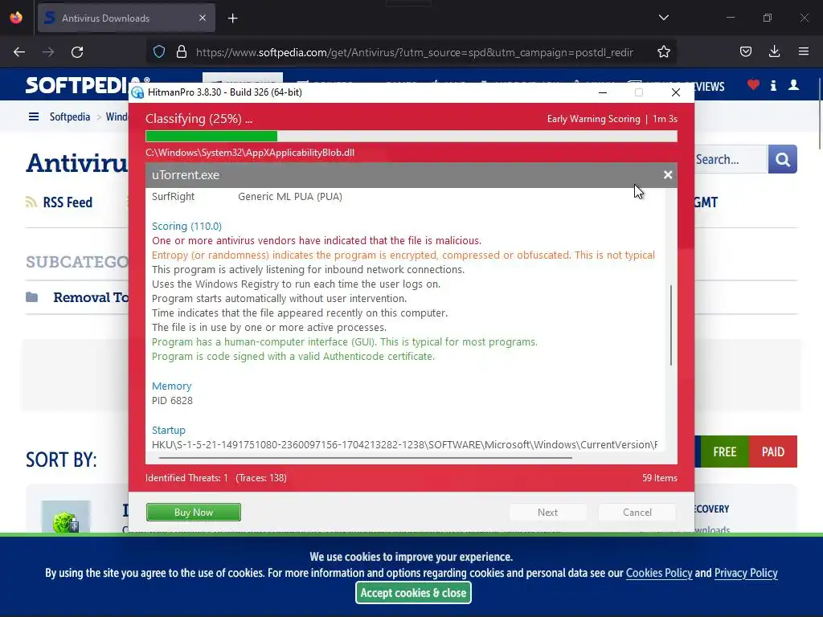
Task: Click the red heart icon in Softpedia header
Action: point(753,84)
